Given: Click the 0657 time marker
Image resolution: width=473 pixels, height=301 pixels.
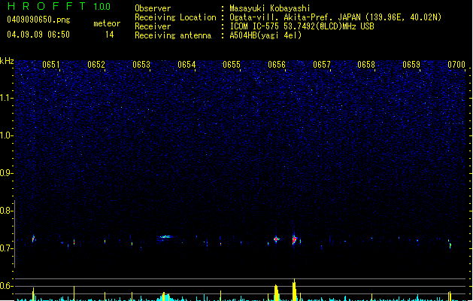Looking at the screenshot, I should coord(322,64).
